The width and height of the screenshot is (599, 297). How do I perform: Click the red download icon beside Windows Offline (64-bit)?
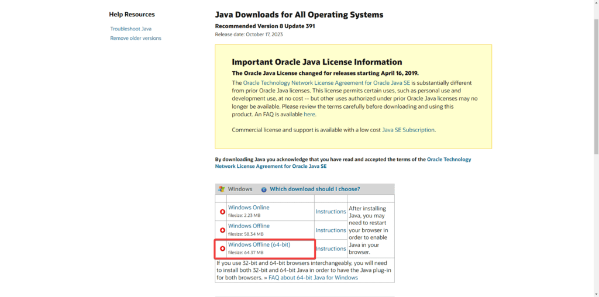(222, 248)
